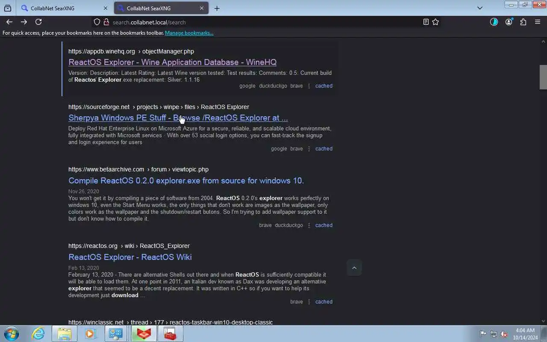View site security lock icon info
Image resolution: width=547 pixels, height=342 pixels.
click(x=106, y=22)
